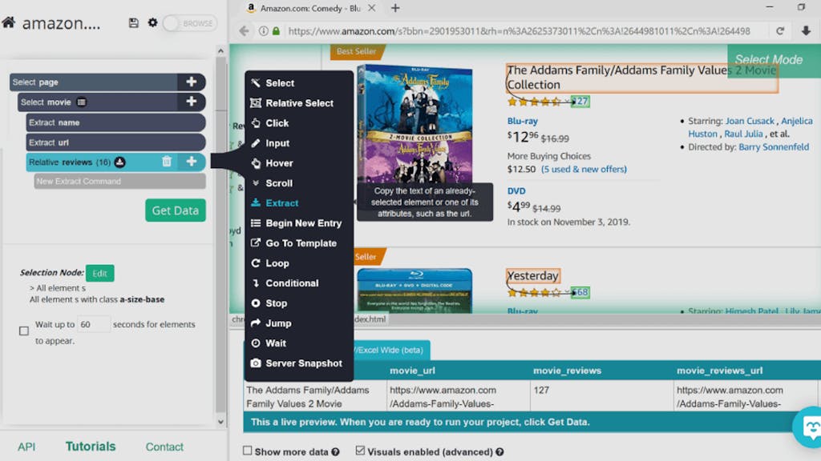821x461 pixels.
Task: Click Barry Sonnenfeld director link
Action: coord(774,147)
